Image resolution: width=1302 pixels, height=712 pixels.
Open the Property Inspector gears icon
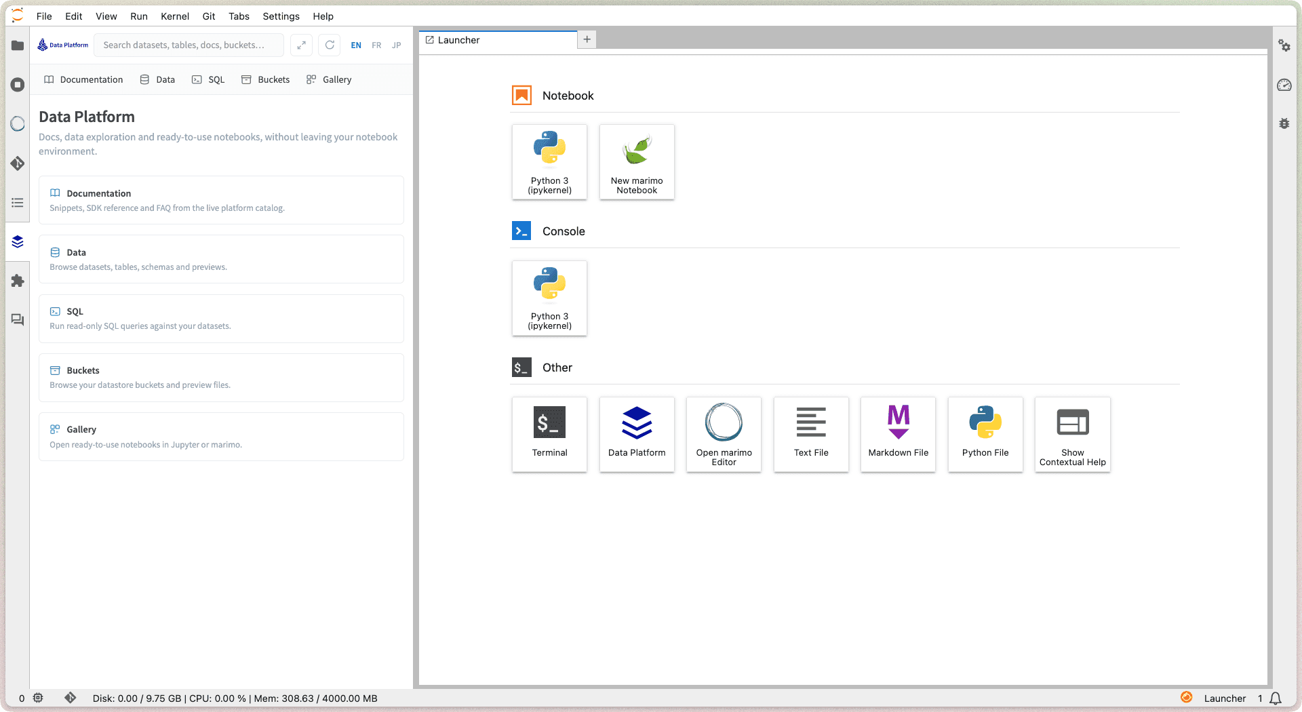pyautogui.click(x=1284, y=45)
